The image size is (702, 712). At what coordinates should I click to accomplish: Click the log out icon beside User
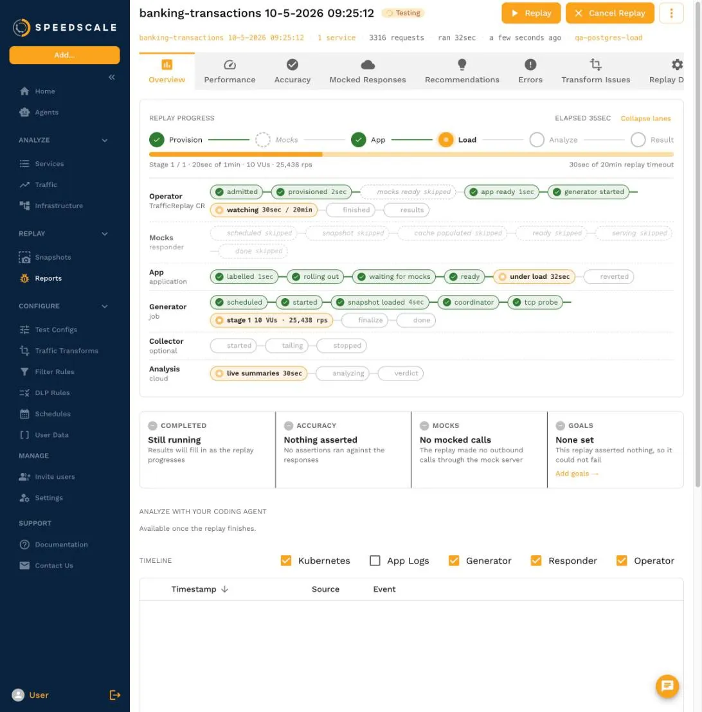[115, 695]
